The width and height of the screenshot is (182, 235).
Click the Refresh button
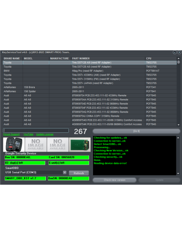79,173
